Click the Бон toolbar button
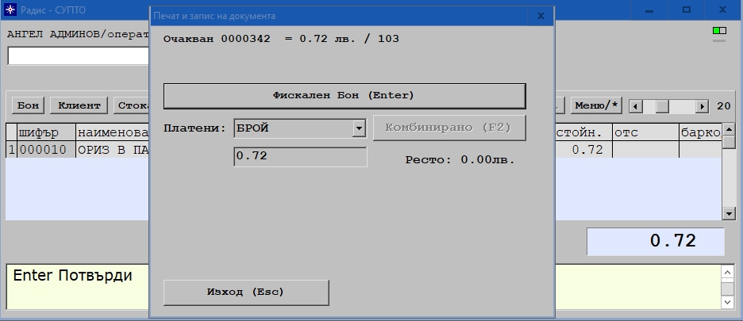 point(29,105)
